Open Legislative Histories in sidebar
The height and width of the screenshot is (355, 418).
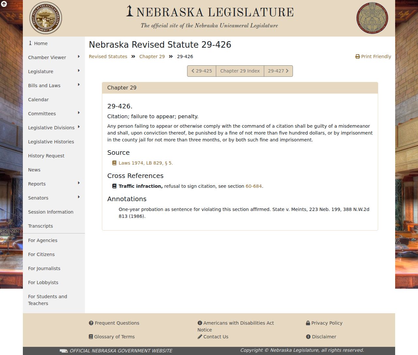[x=54, y=142]
